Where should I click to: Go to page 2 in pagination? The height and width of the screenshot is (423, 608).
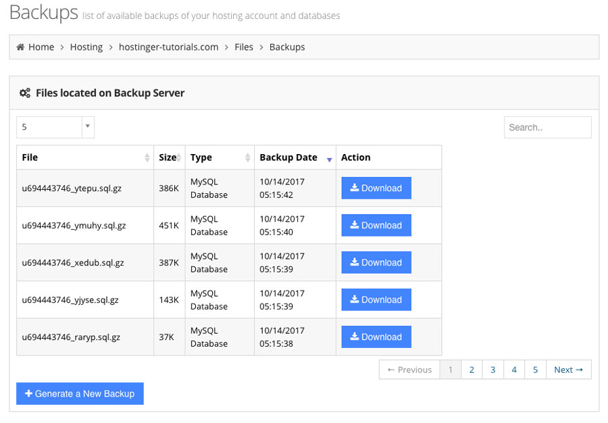pyautogui.click(x=472, y=370)
